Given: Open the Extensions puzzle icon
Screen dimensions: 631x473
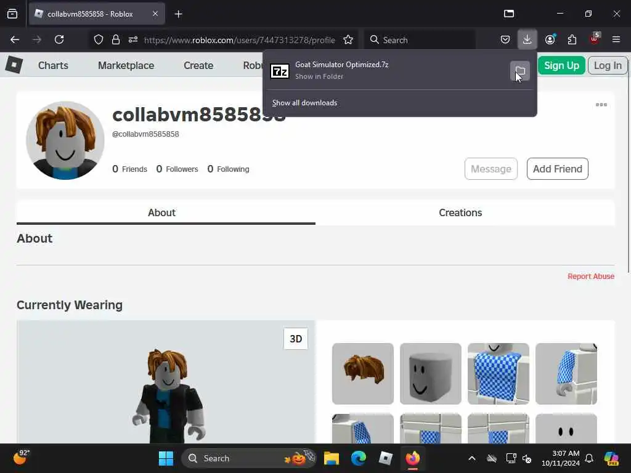Looking at the screenshot, I should pyautogui.click(x=572, y=40).
